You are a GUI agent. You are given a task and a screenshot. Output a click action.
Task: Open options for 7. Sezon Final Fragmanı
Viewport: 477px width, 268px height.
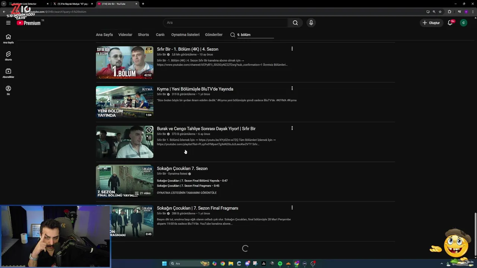point(292,207)
